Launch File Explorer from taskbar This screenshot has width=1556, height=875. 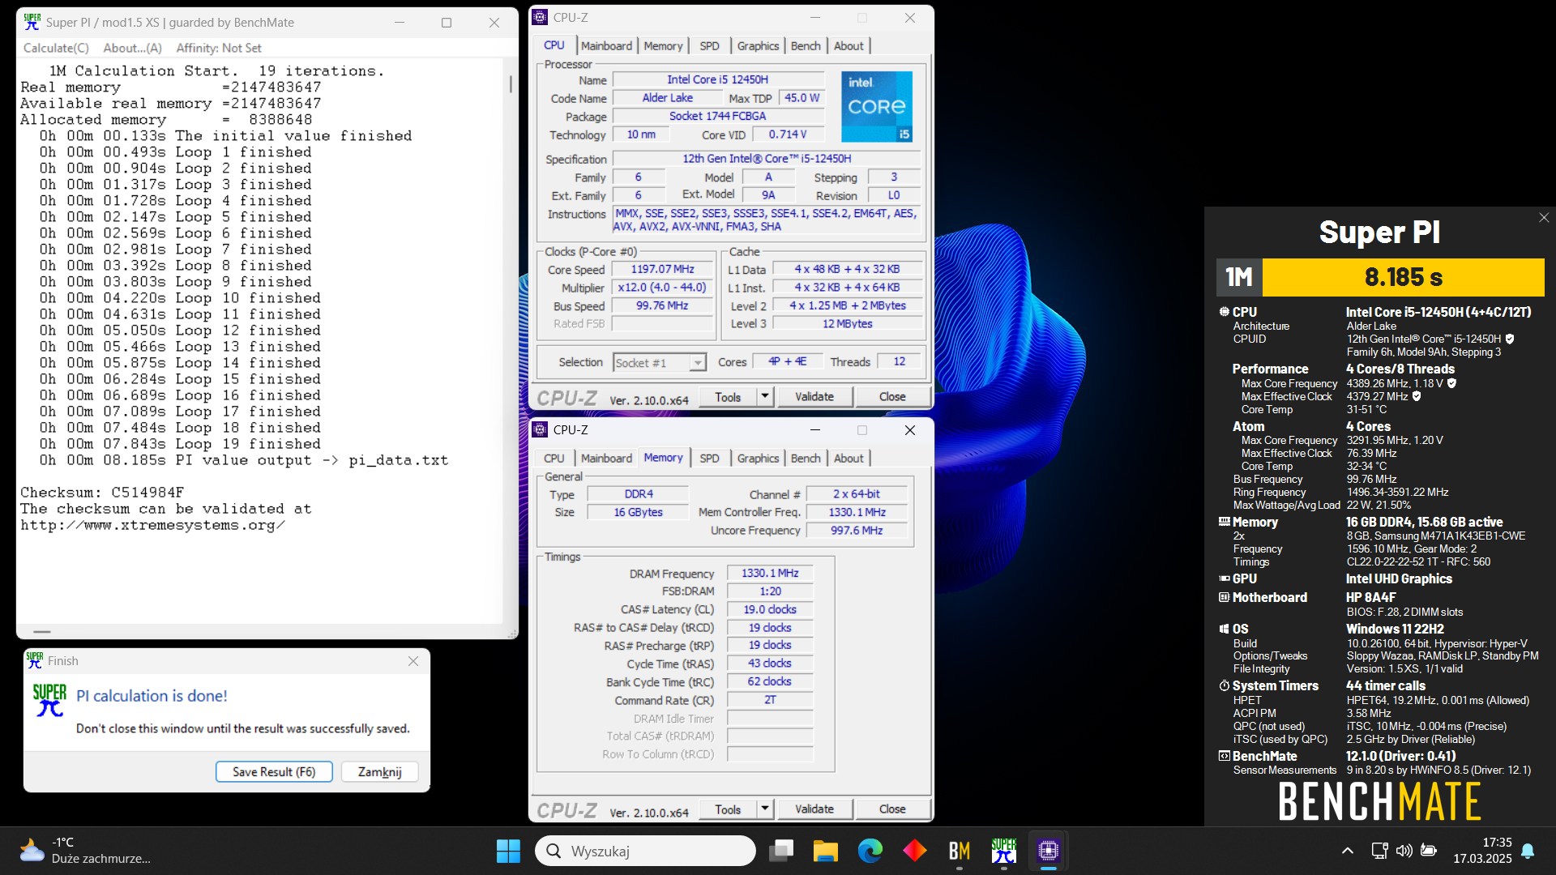tap(825, 851)
